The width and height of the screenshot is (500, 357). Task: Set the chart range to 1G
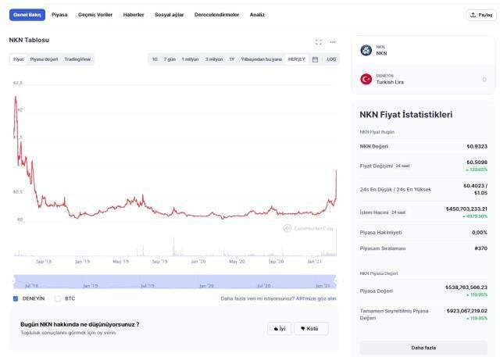pyautogui.click(x=155, y=59)
